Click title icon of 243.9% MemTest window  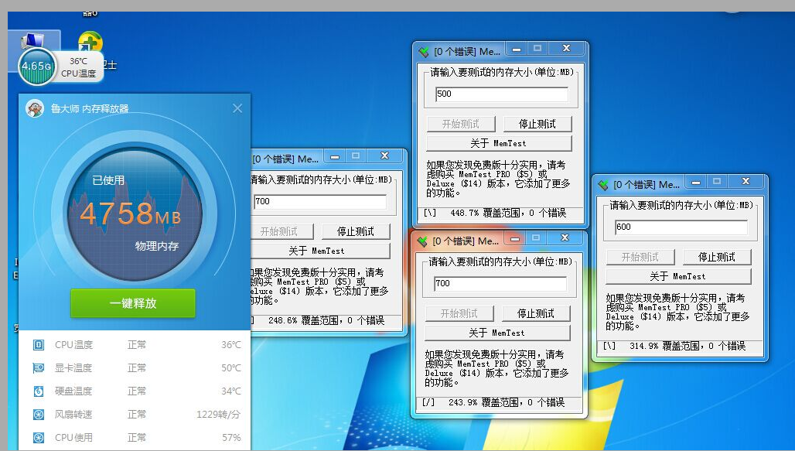pos(421,241)
